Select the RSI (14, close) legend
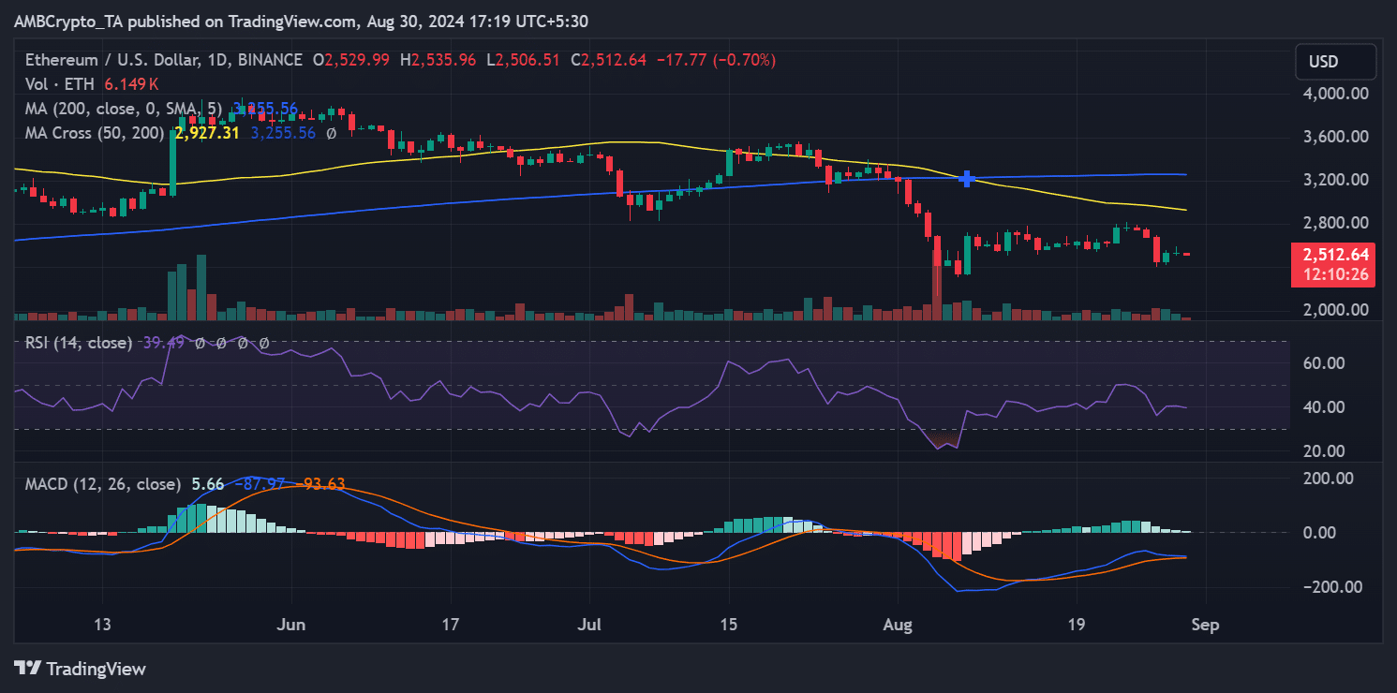Screen dimensions: 1397x693 click(79, 343)
